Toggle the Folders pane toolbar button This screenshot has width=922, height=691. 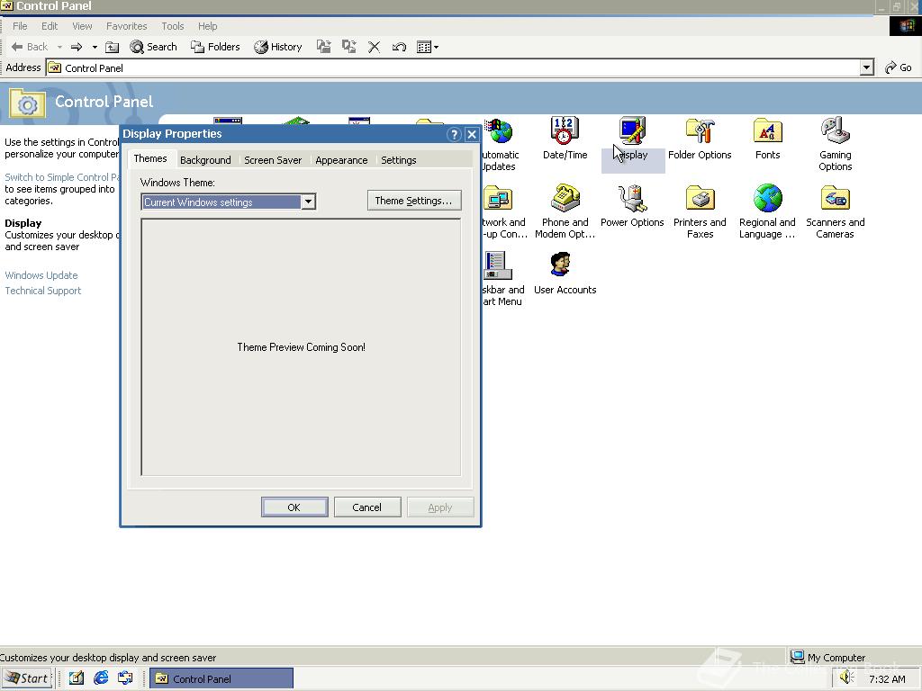(x=215, y=47)
